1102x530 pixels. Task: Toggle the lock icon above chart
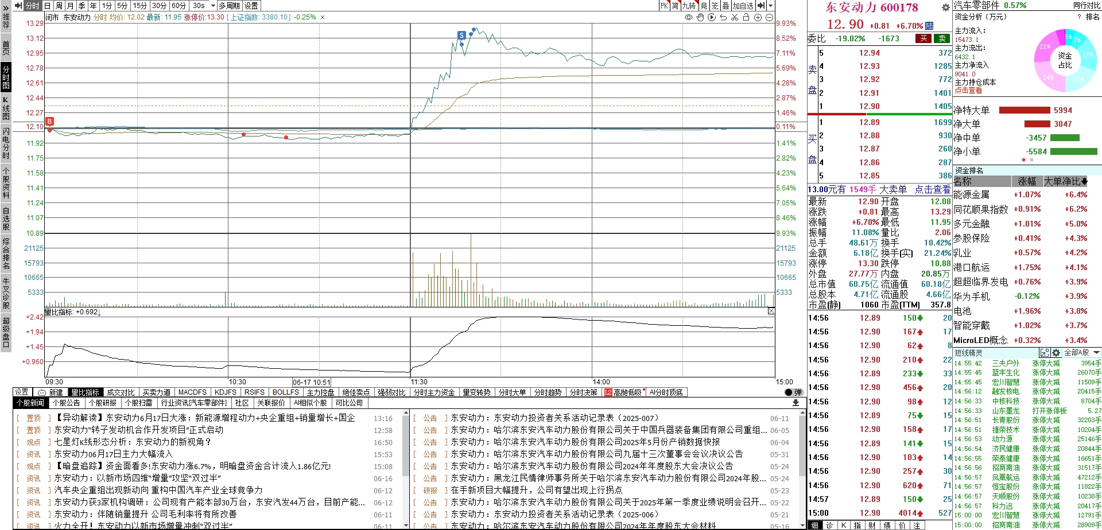point(746,17)
